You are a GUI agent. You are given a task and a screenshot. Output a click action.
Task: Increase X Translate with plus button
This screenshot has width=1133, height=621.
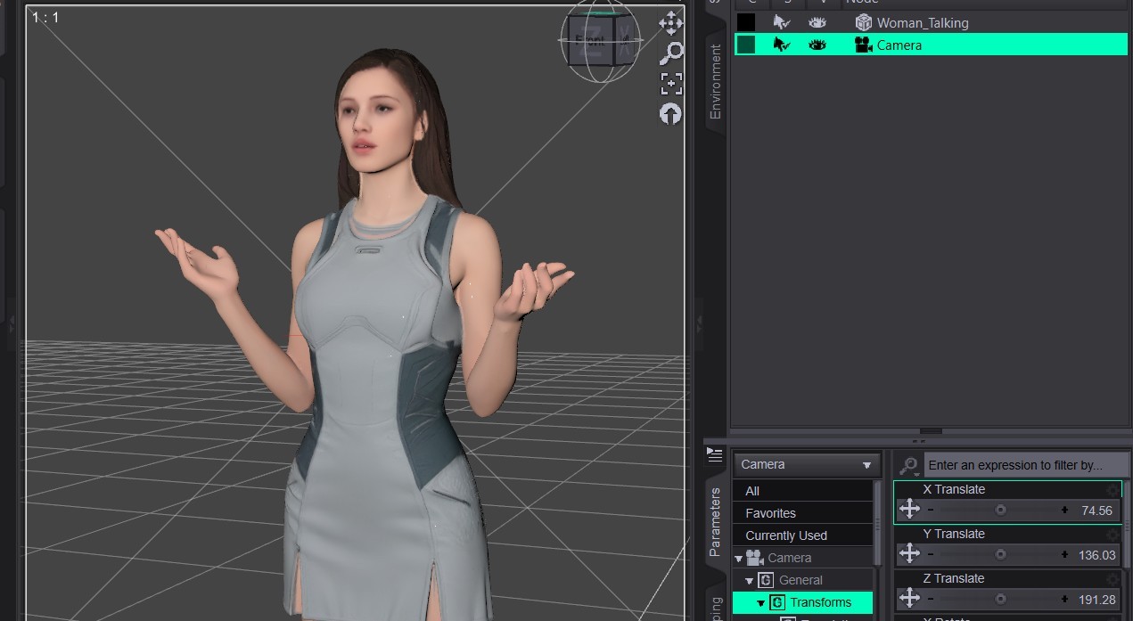[x=1064, y=510]
